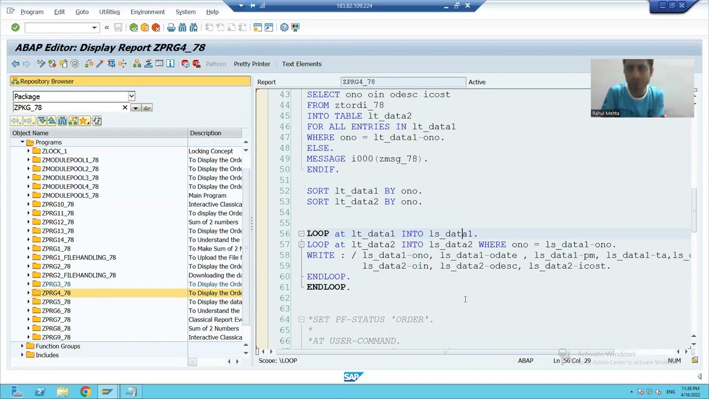Viewport: 709px width, 399px height.
Task: Click the Help On information icon
Action: [170, 64]
